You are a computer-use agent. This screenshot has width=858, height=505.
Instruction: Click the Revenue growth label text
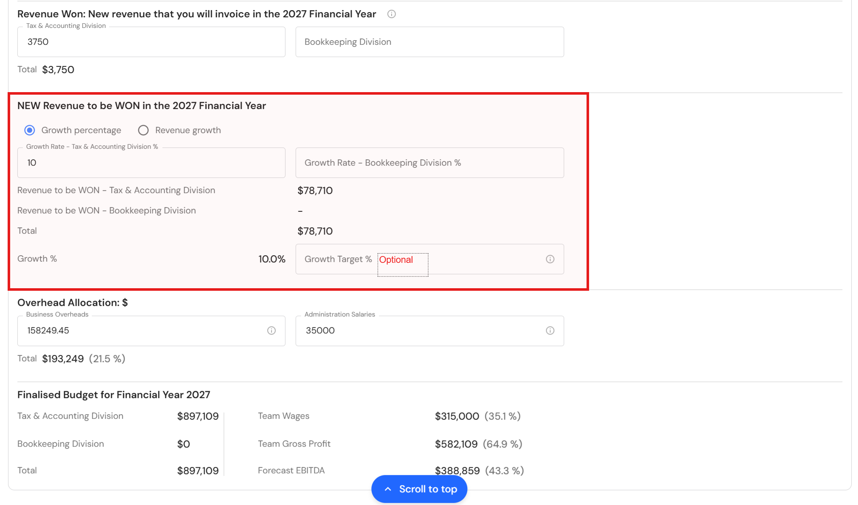click(x=188, y=130)
